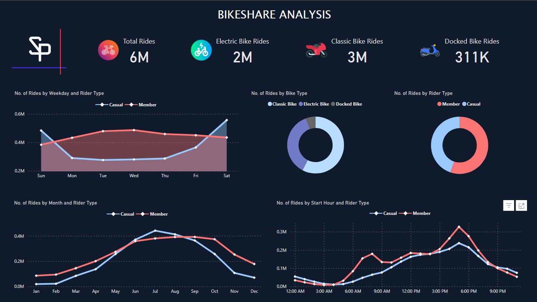Click the Total Rides bicycle icon

(x=108, y=50)
